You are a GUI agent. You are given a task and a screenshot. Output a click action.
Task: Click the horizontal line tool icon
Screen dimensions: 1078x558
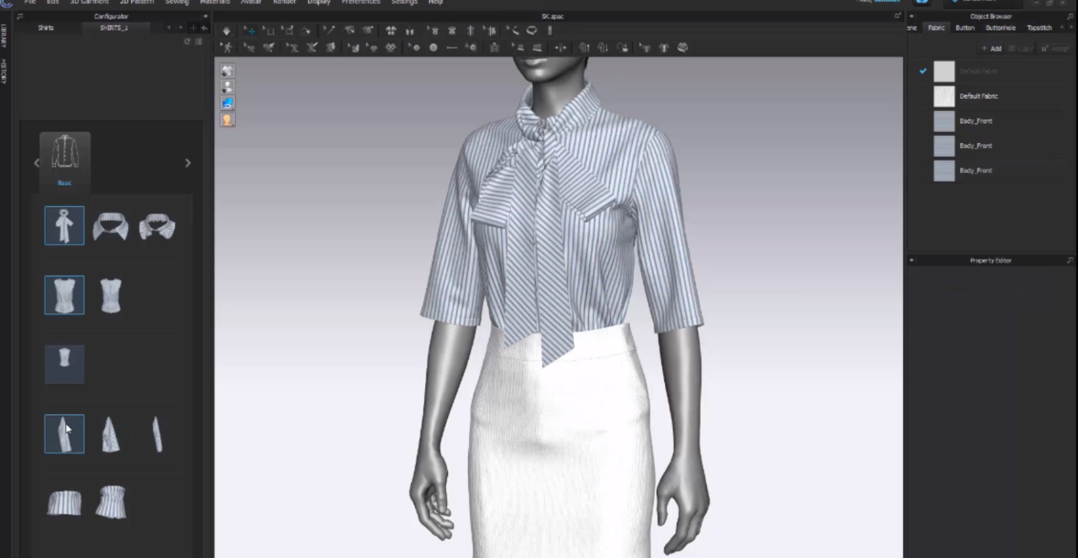point(451,48)
